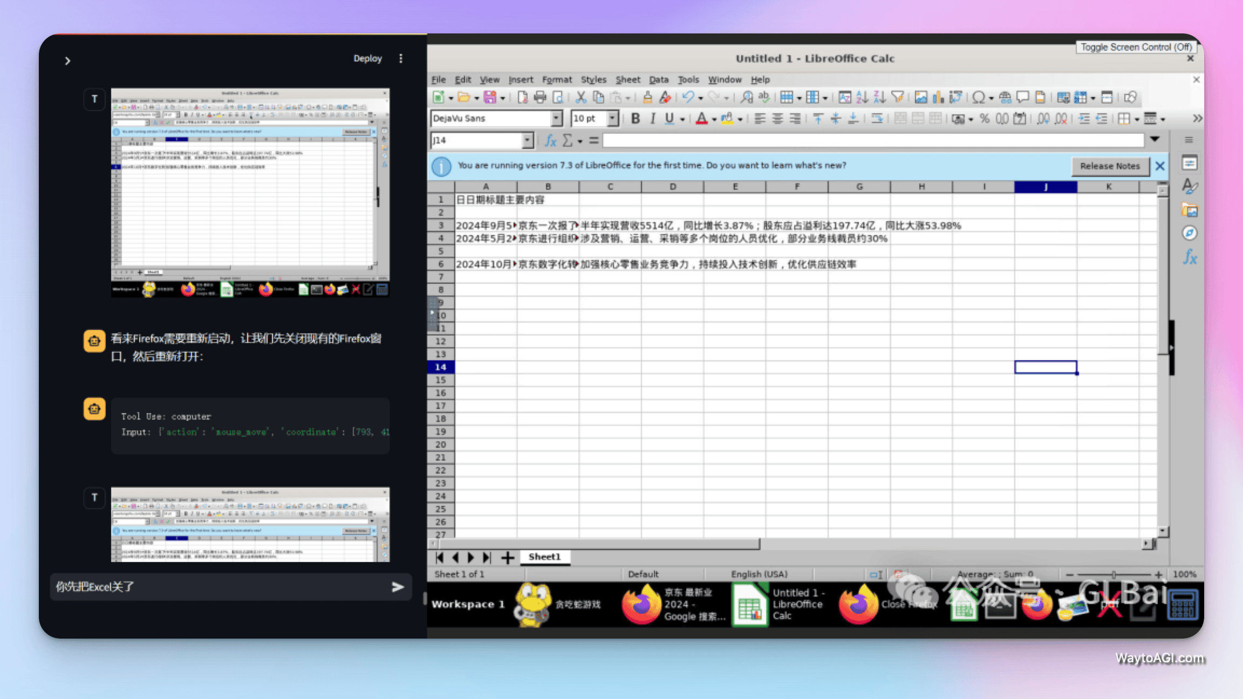Show more formatting toolbar buttons chevron

point(1197,118)
